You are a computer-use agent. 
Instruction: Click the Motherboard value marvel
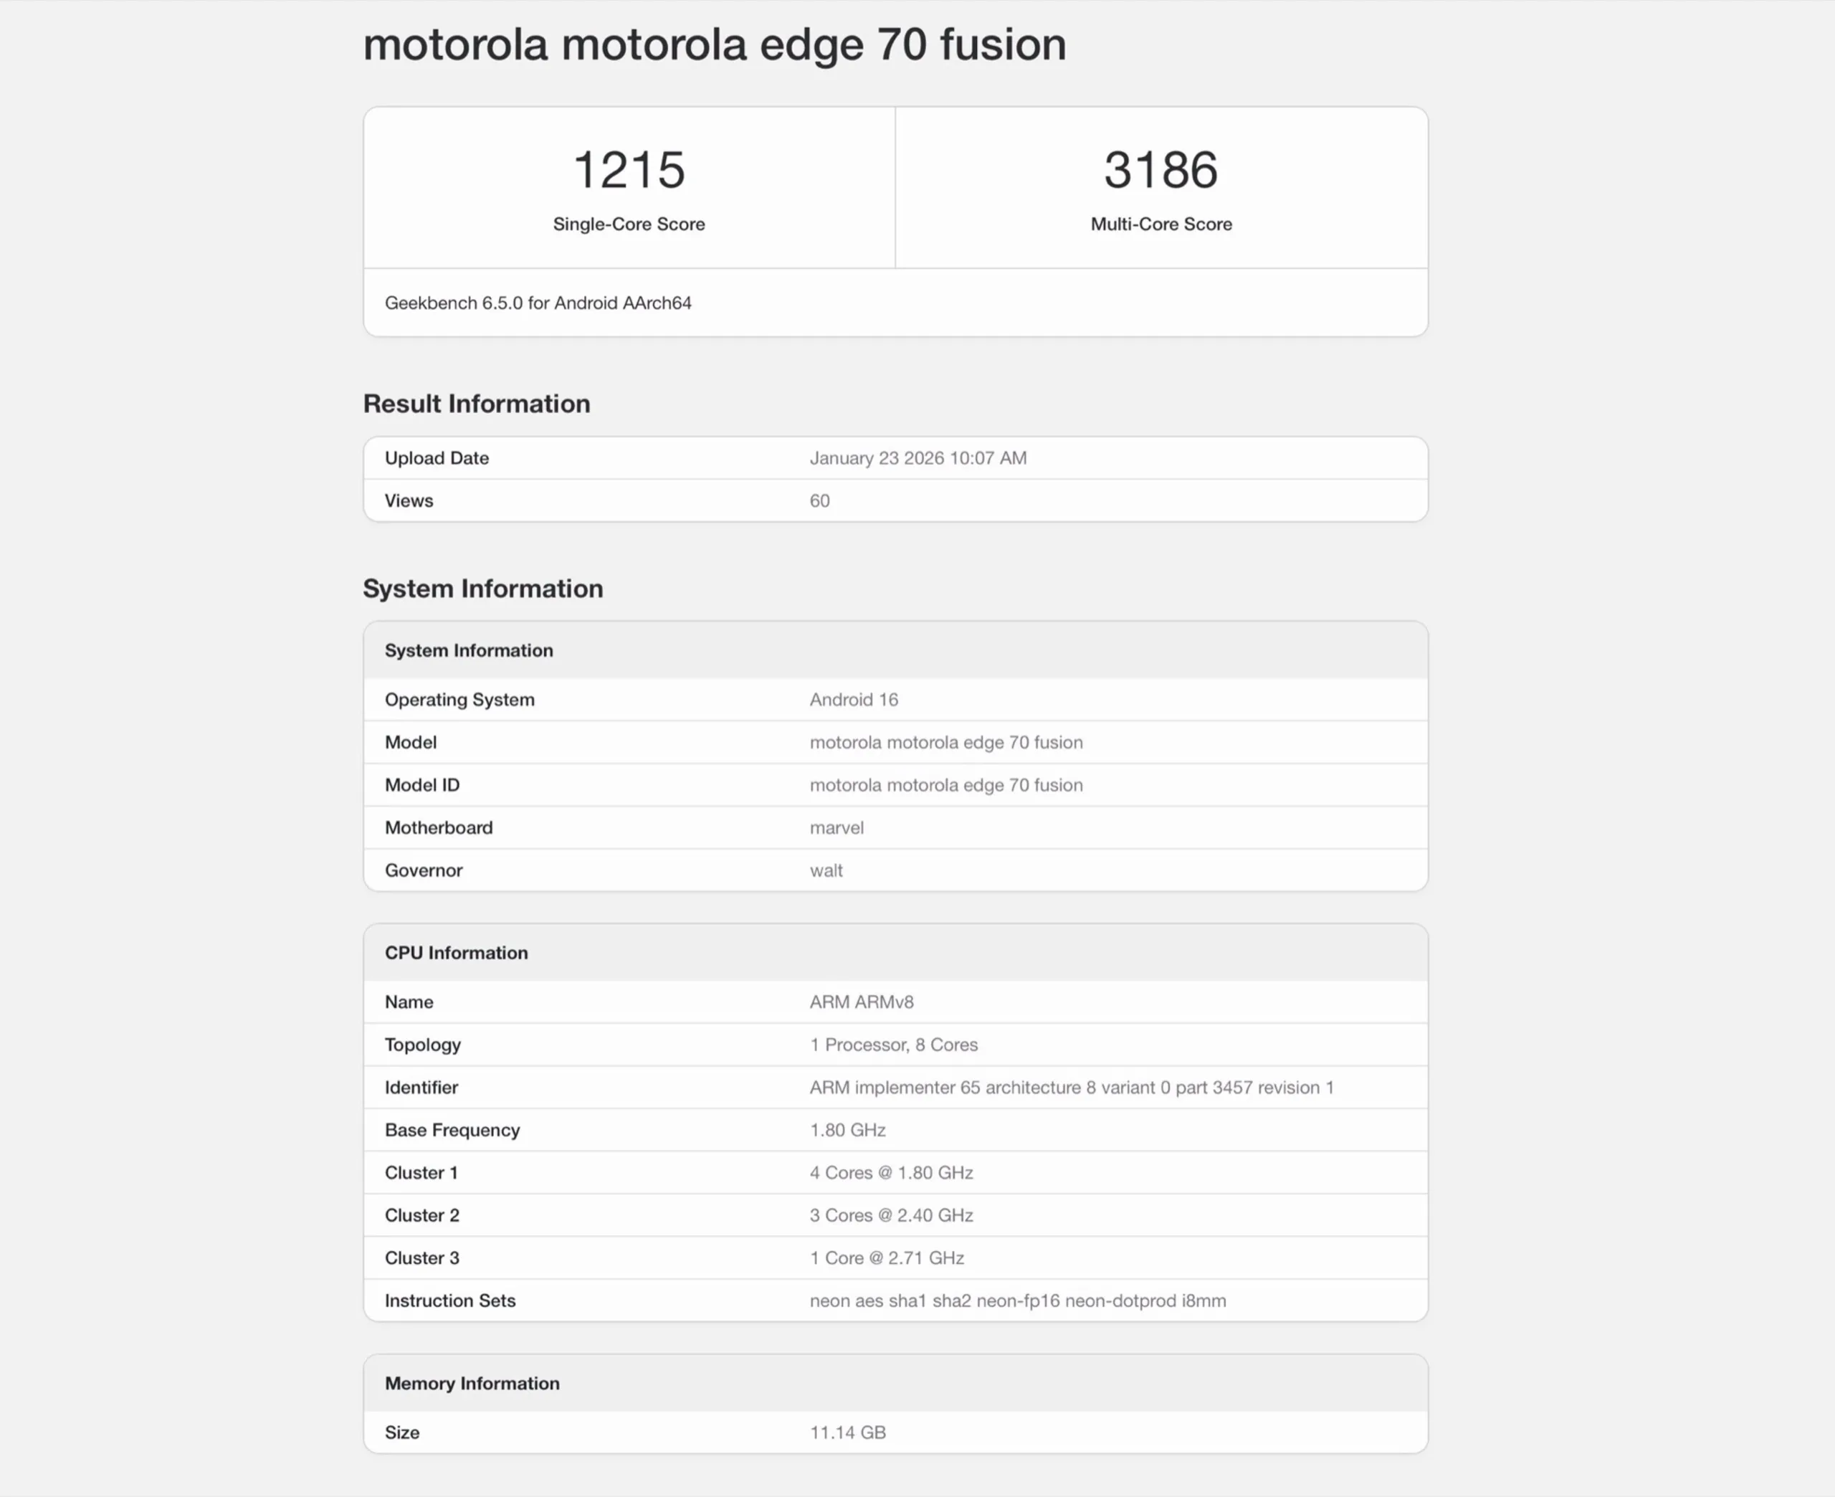click(x=836, y=828)
